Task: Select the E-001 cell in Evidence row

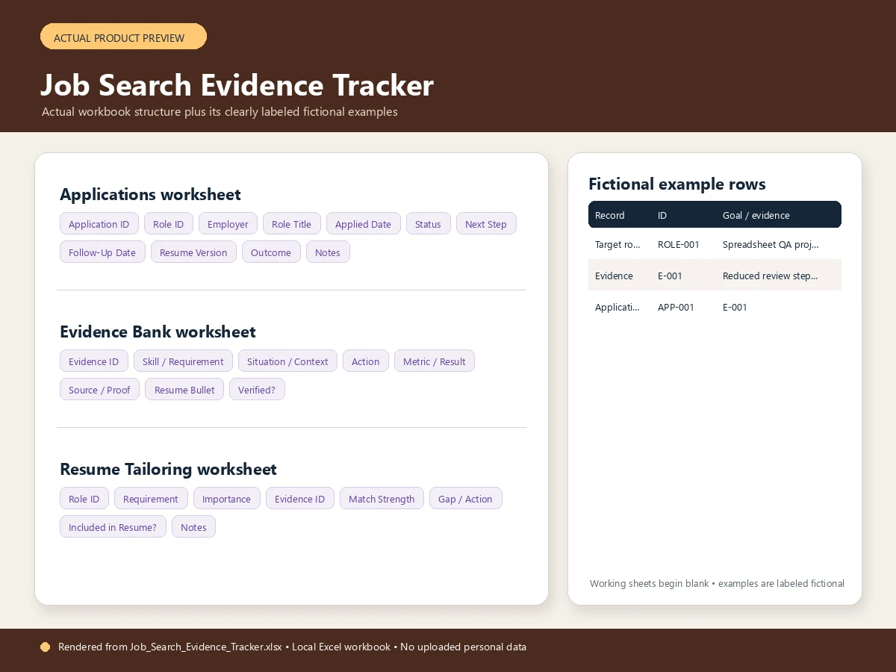Action: click(x=670, y=276)
